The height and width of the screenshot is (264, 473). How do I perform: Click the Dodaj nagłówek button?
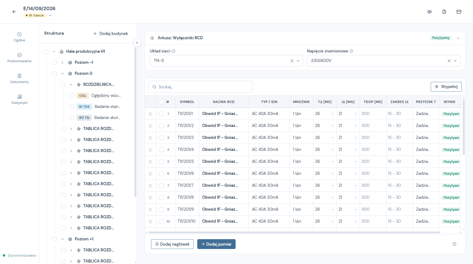coord(172,244)
